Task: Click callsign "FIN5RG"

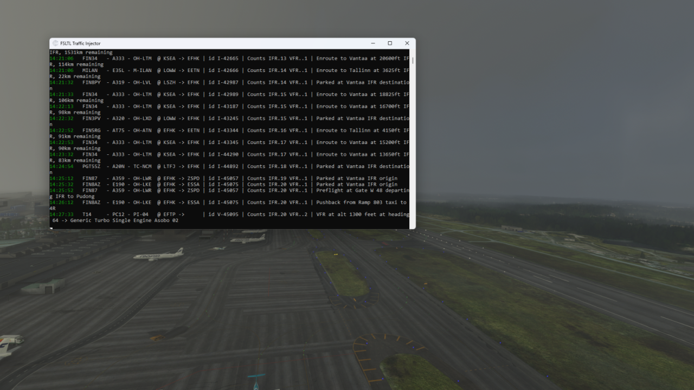Action: tap(92, 131)
